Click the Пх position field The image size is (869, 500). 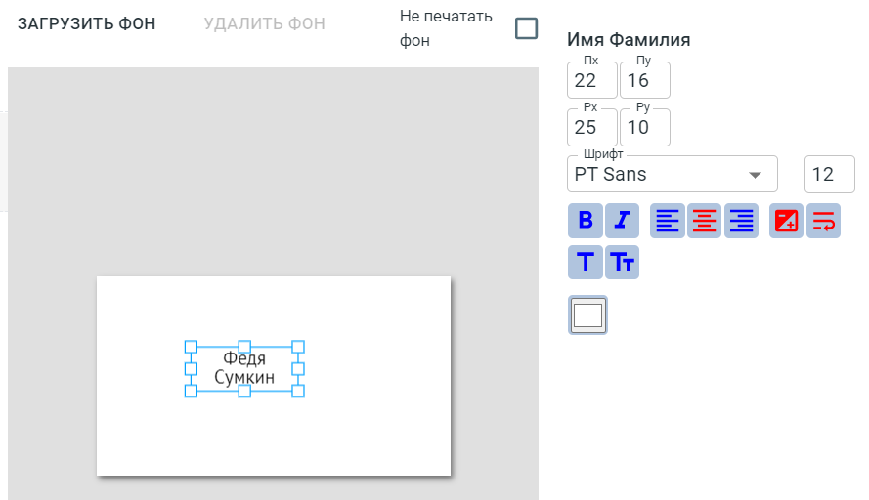(x=591, y=80)
